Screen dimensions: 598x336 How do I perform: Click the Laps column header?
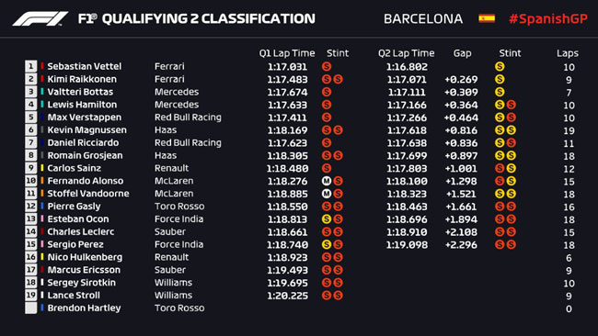click(567, 53)
